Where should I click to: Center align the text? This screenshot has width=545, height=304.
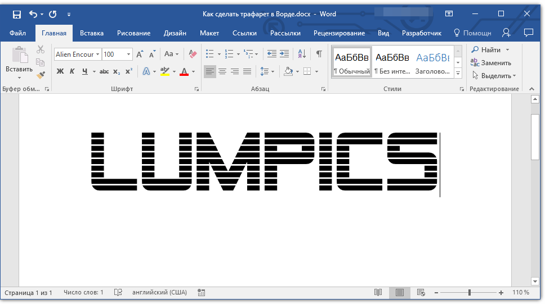[x=222, y=71]
